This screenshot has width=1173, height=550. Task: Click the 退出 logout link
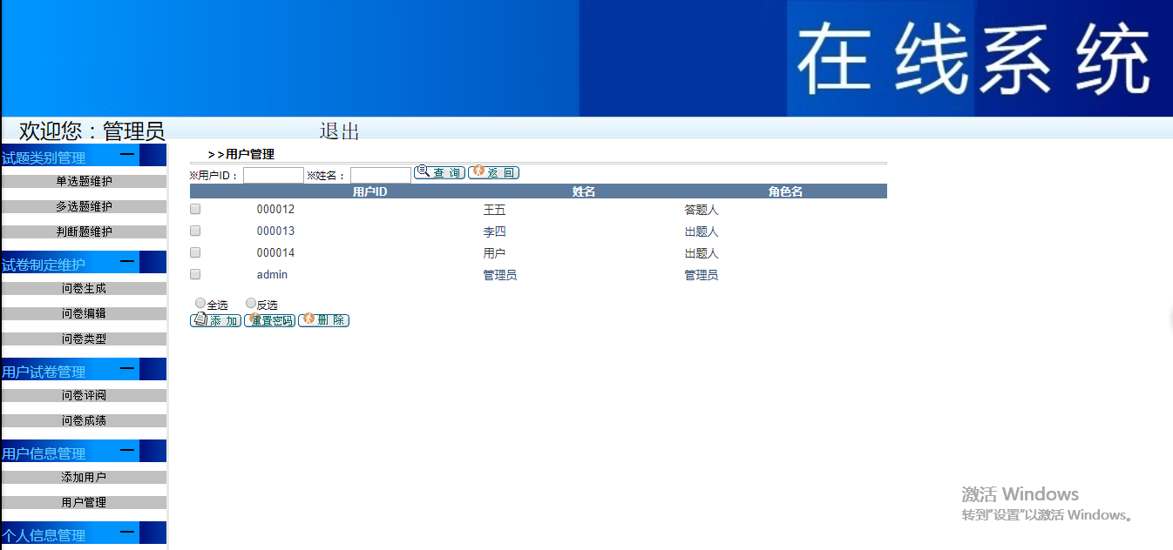pos(340,131)
